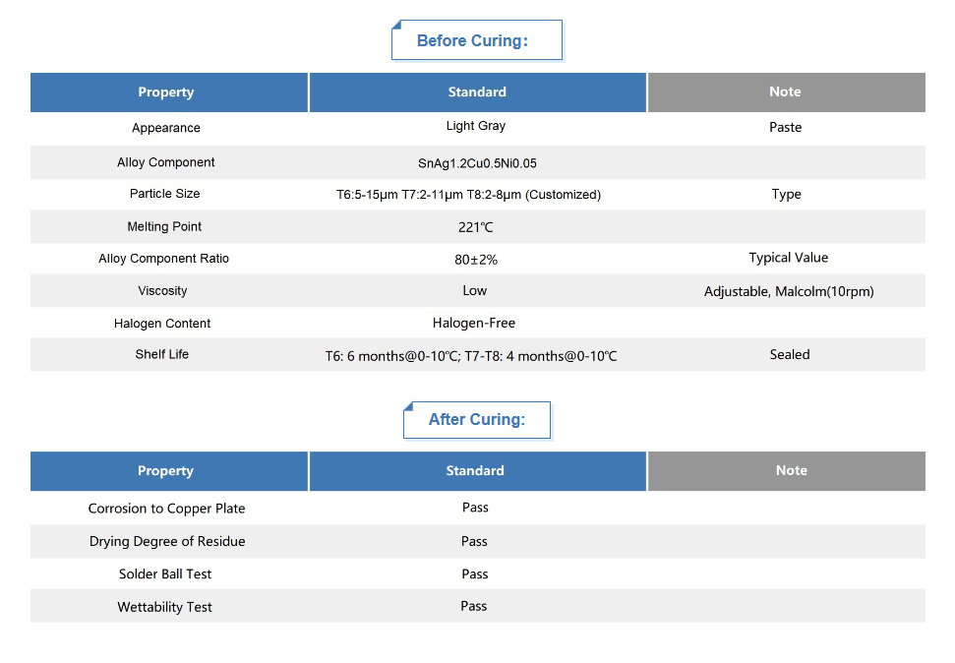Select the 'Halogen Content' property cell
The image size is (955, 663).
point(162,324)
